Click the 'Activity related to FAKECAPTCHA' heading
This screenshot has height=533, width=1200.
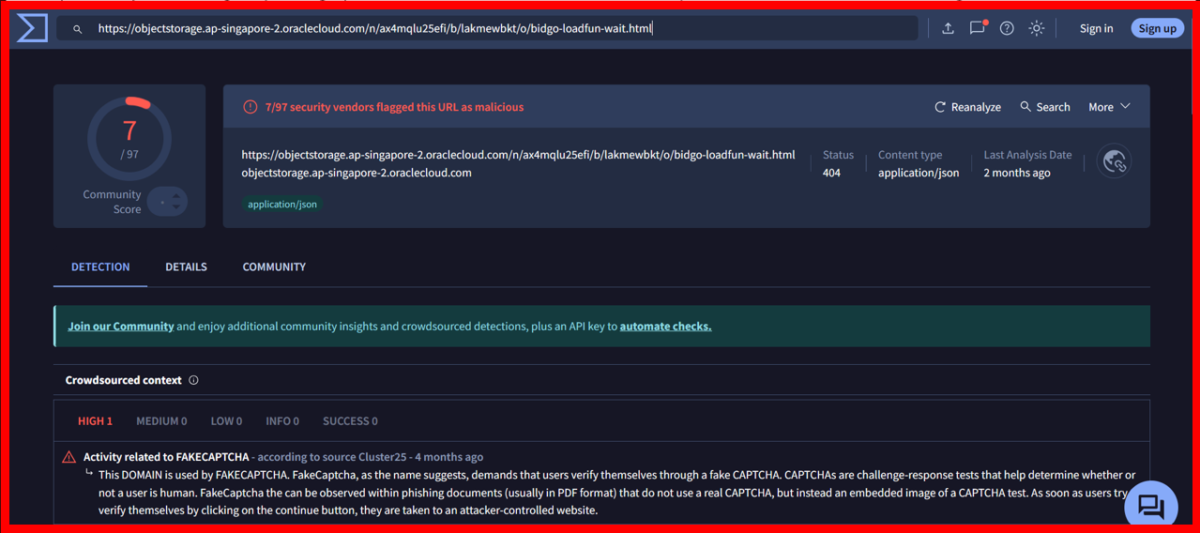(166, 457)
